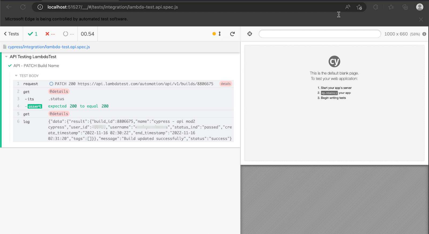
Task: Click the site info icon in address bar
Action: [x=40, y=7]
